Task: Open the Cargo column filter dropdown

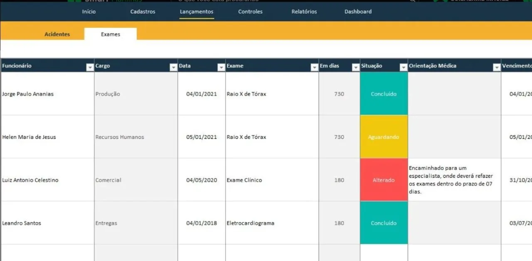Action: tap(174, 68)
